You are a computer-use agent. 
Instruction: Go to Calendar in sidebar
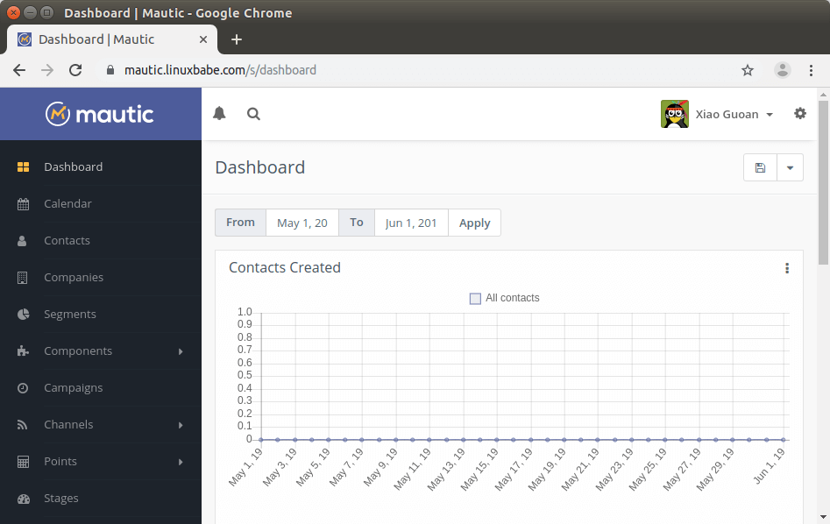coord(67,204)
